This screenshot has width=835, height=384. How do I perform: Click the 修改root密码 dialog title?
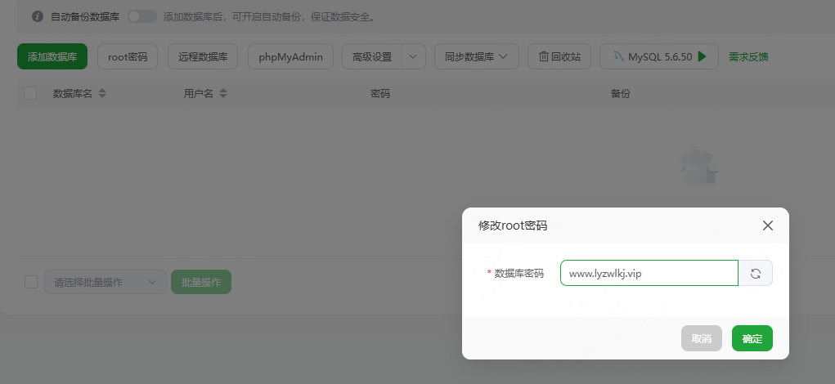(x=513, y=225)
